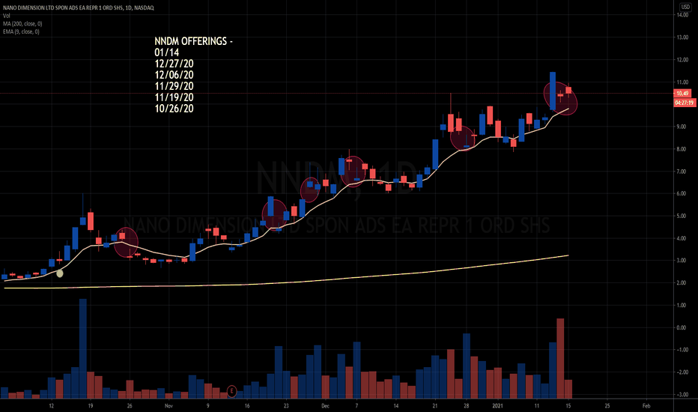
Task: Click the 9.00 price axis label
Action: pos(682,127)
